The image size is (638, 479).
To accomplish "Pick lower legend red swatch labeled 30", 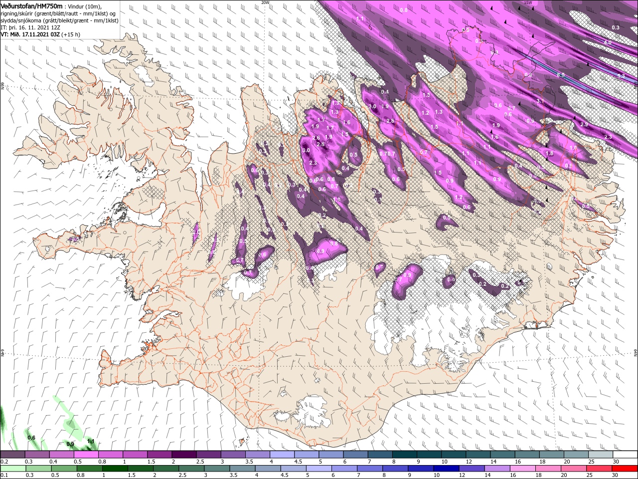I will (625, 468).
